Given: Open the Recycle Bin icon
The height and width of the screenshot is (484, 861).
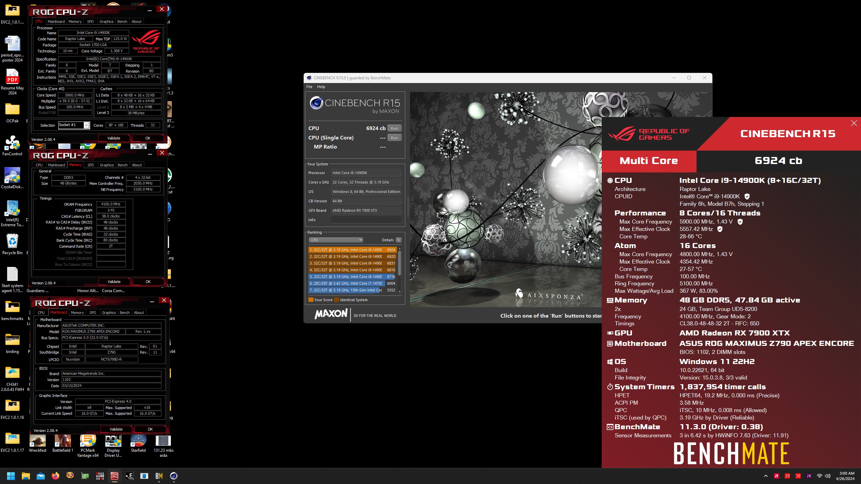Looking at the screenshot, I should coord(12,244).
